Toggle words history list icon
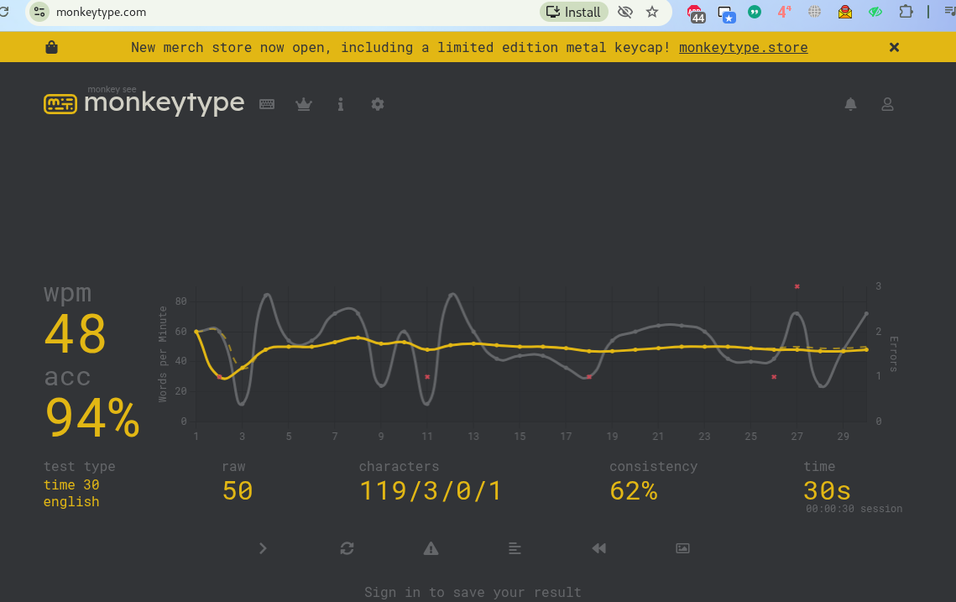This screenshot has width=956, height=602. (x=515, y=548)
